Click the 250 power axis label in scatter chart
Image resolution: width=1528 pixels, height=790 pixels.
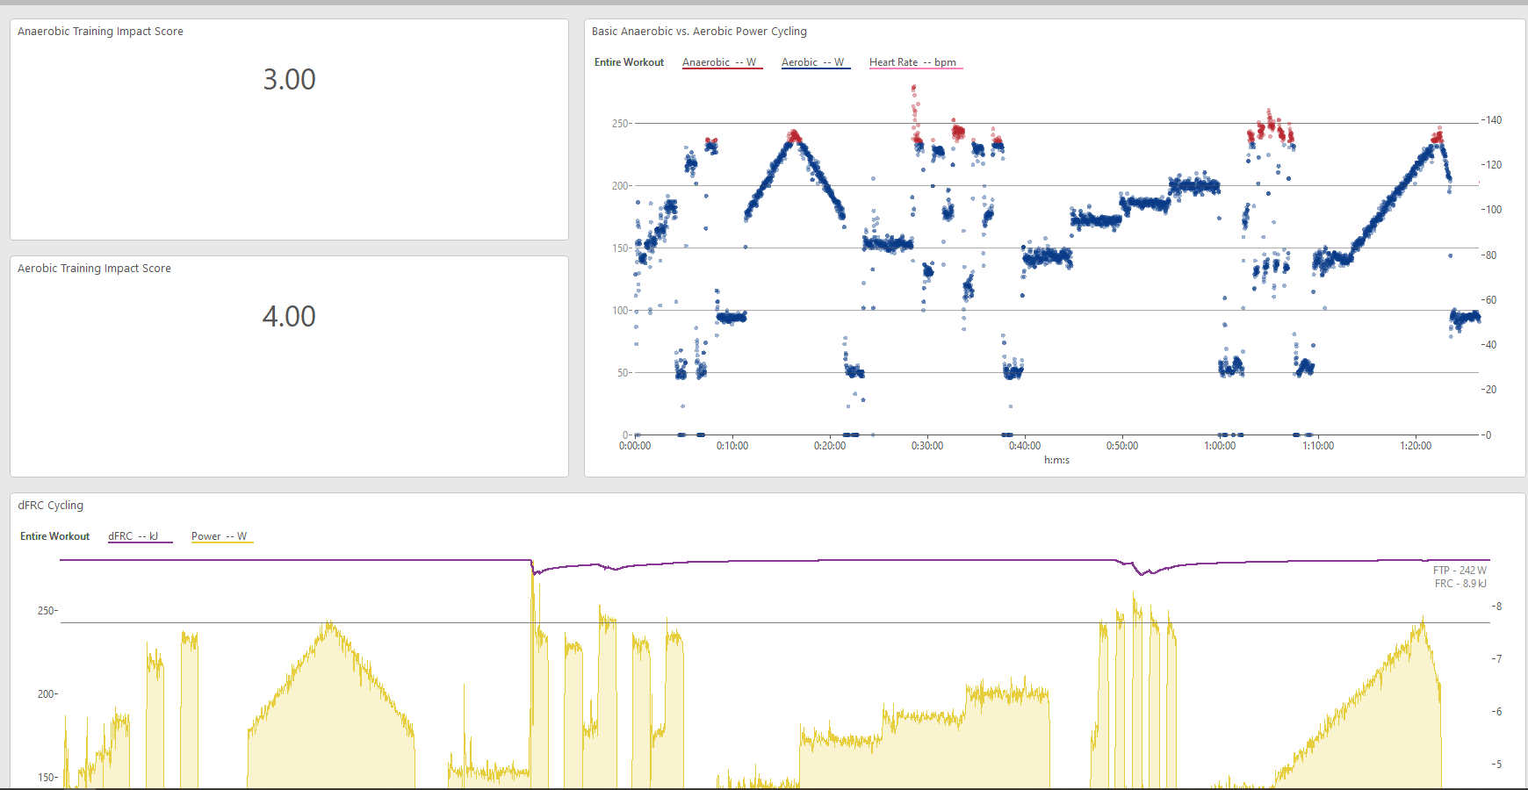620,124
